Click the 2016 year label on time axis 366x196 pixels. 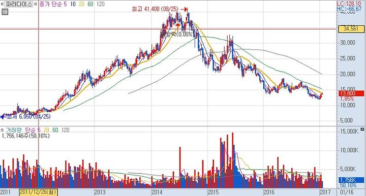pos(269,192)
